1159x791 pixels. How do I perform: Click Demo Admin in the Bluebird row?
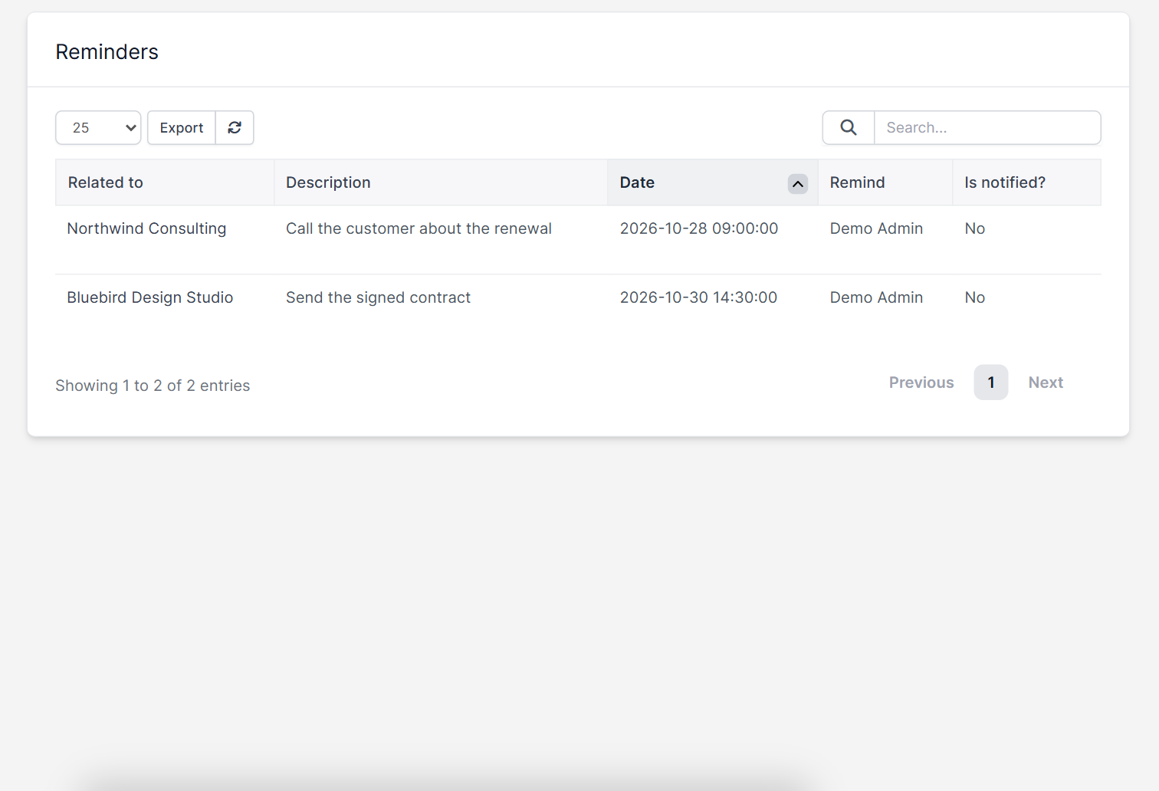click(x=876, y=297)
